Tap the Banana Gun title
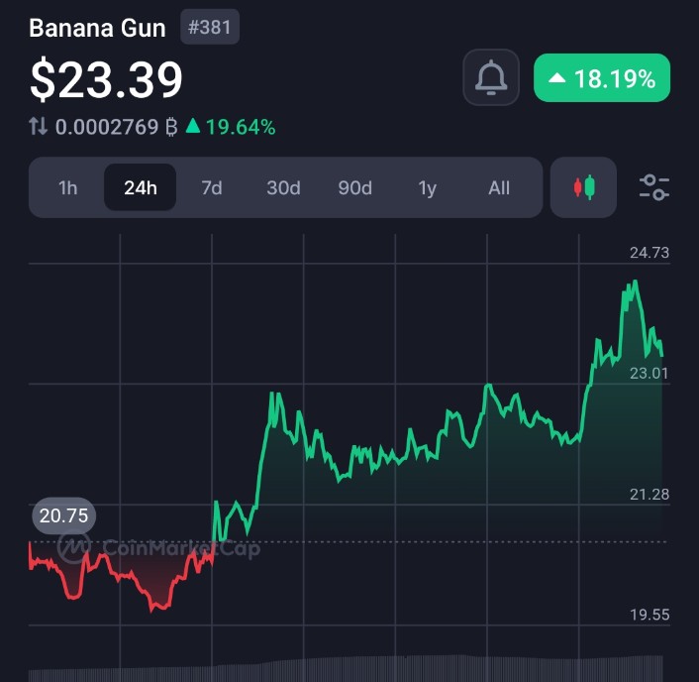699x682 pixels. coord(97,28)
